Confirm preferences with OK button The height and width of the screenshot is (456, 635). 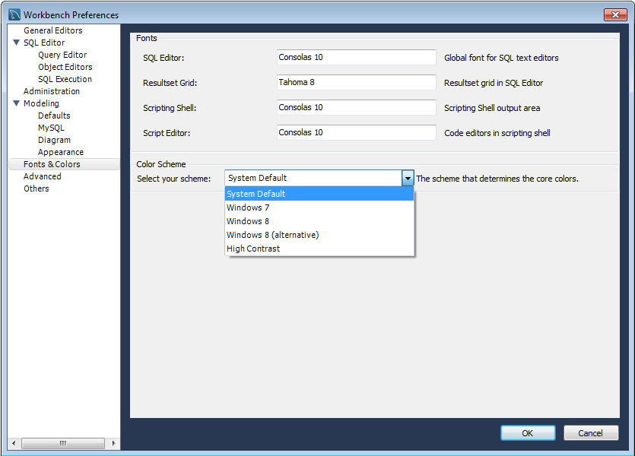[528, 433]
